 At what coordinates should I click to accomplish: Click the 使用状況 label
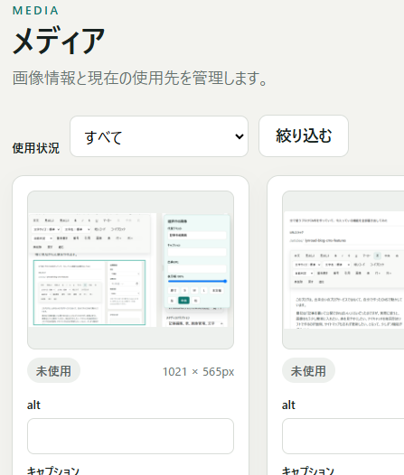click(x=36, y=148)
